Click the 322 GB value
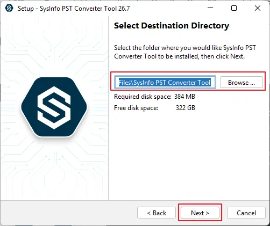 point(186,108)
